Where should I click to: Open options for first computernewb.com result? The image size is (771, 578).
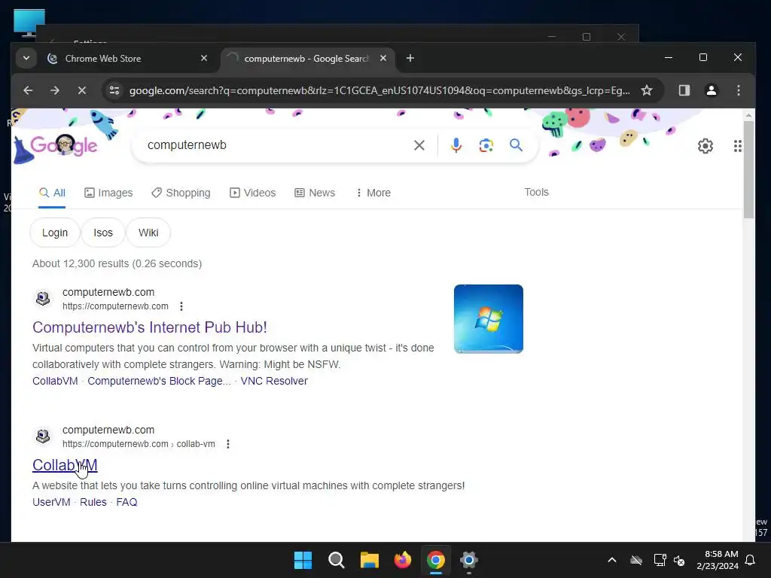[181, 306]
